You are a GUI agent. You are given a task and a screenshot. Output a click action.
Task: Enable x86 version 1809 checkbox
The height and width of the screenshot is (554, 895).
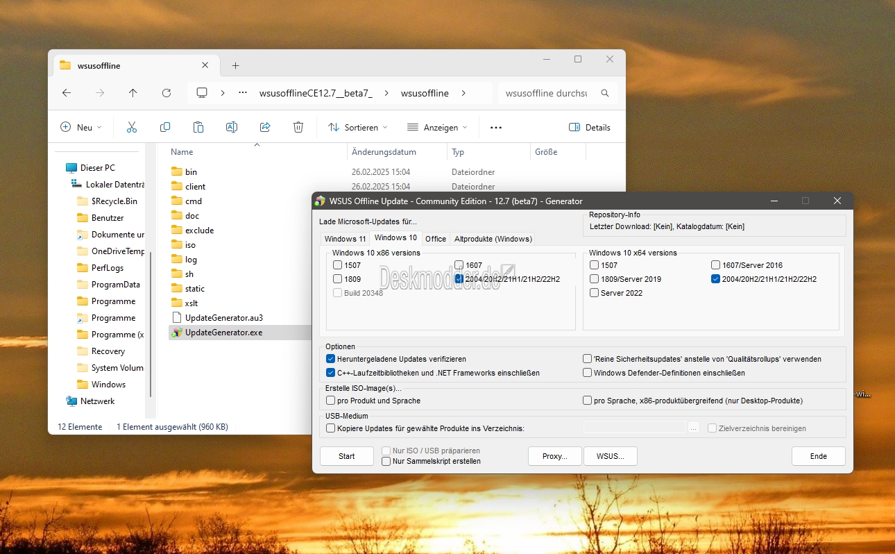(337, 279)
